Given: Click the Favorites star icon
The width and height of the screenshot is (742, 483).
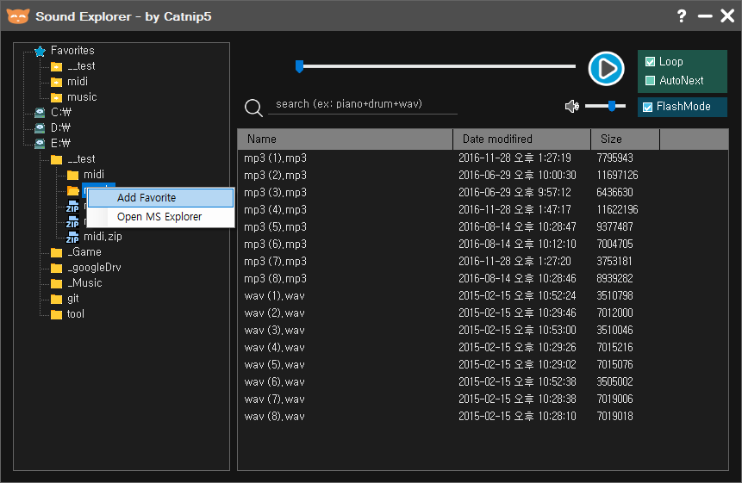Looking at the screenshot, I should click(41, 51).
